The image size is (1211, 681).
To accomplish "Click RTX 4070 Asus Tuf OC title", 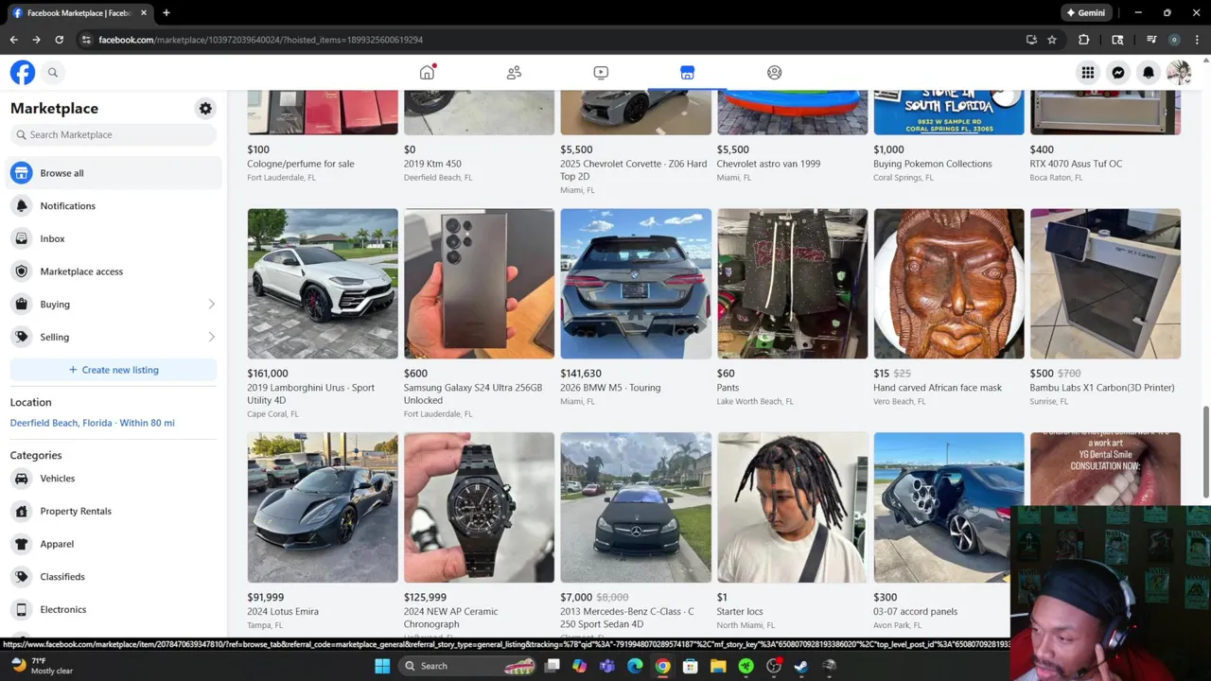I will 1076,164.
